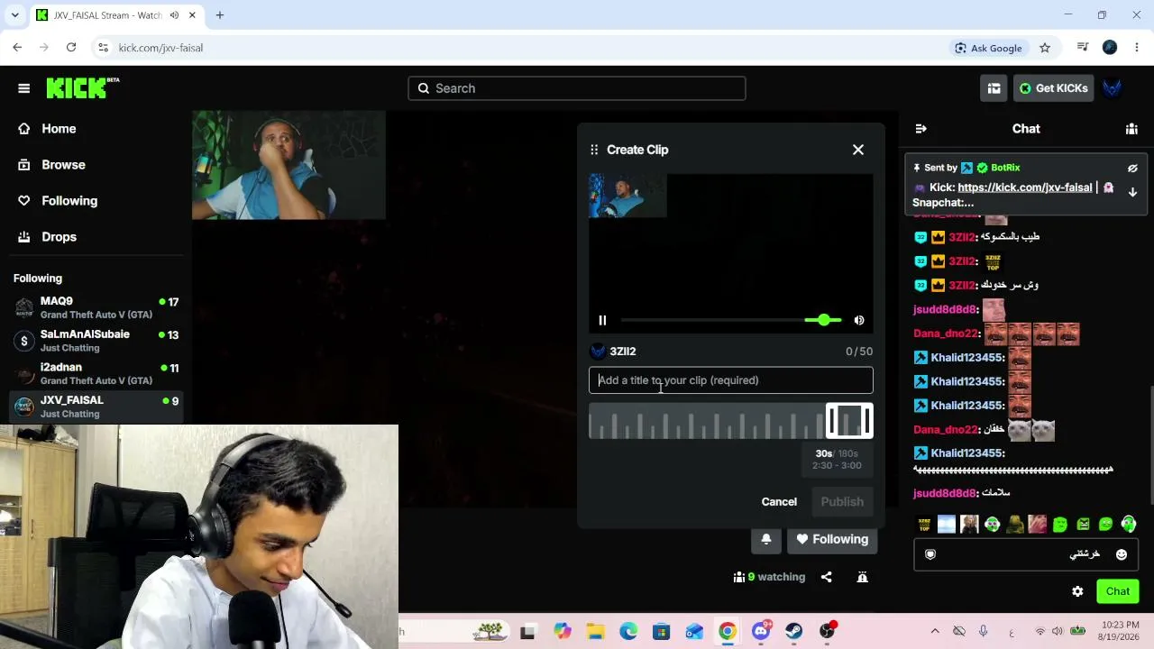Viewport: 1154px width, 649px height.
Task: Share the stream via share icon
Action: [x=827, y=577]
